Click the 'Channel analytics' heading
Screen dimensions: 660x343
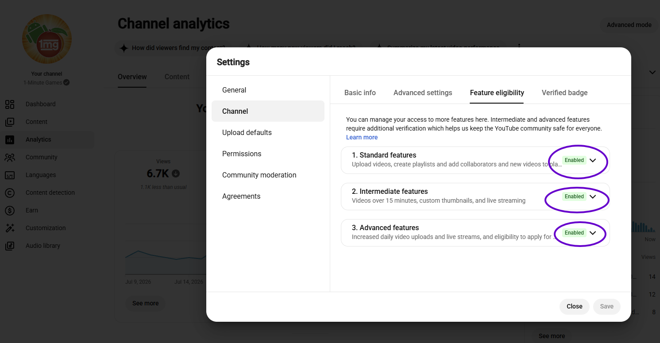174,23
